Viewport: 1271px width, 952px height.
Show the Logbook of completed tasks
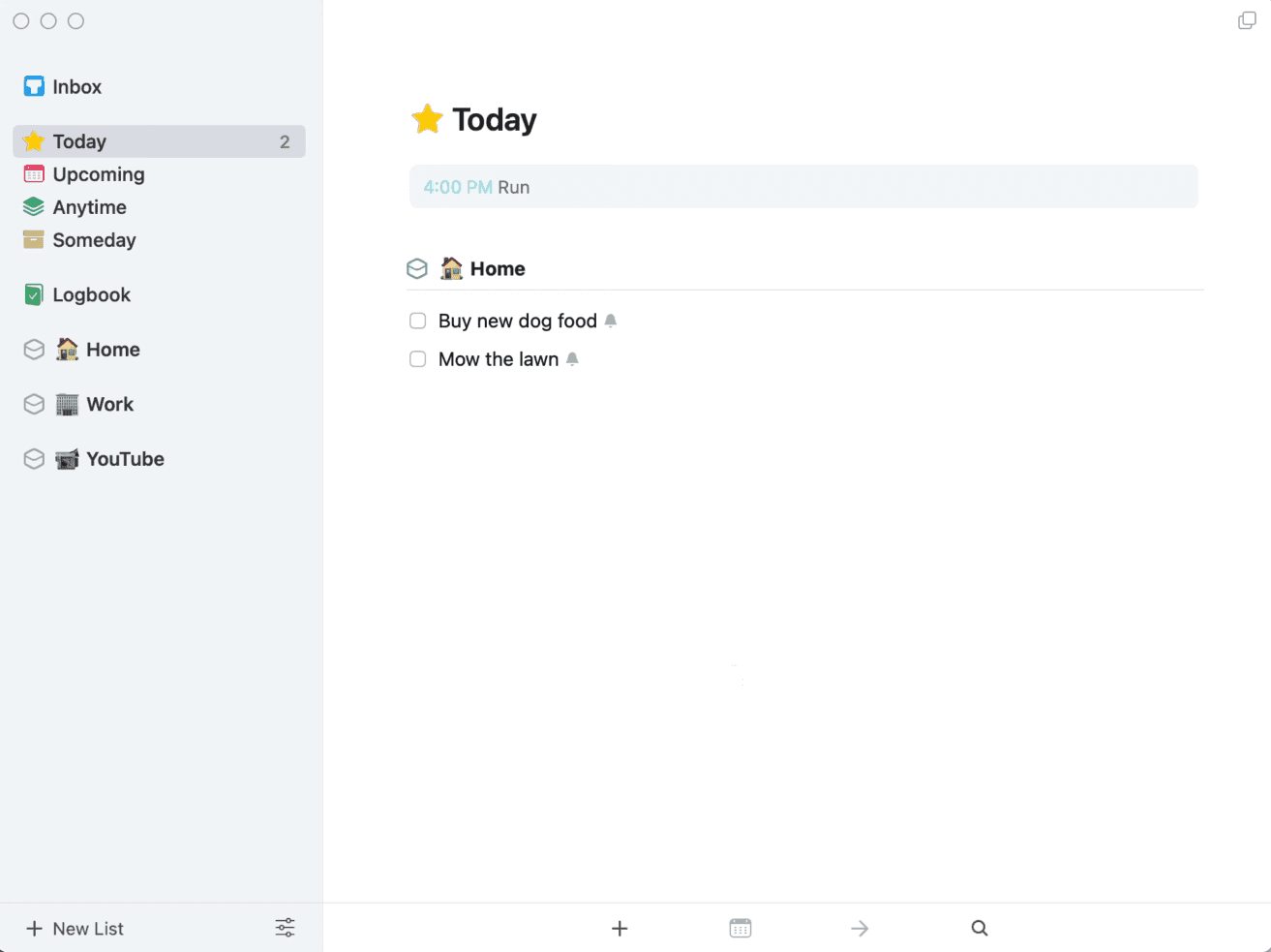(91, 295)
